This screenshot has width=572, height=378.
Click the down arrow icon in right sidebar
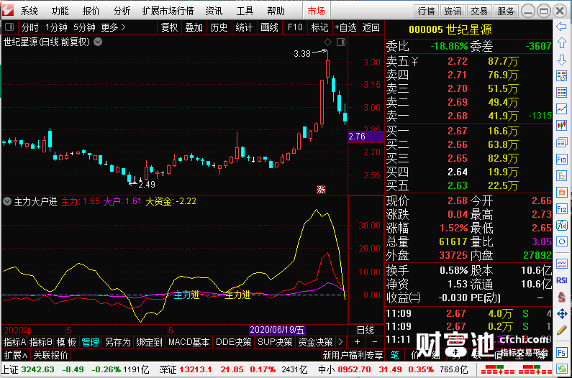561,60
